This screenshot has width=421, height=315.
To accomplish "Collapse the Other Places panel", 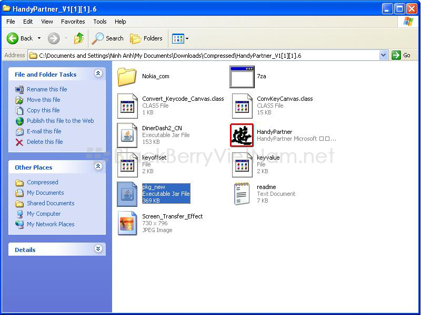I will [98, 166].
